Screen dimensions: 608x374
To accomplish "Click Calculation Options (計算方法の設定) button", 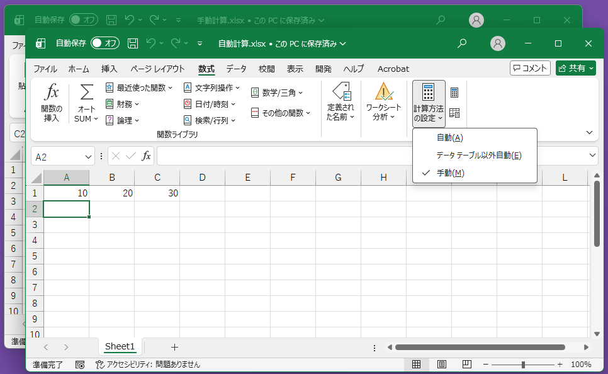I will click(429, 104).
